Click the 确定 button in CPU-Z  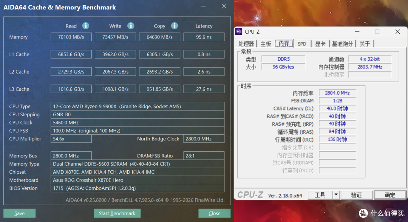tap(390, 195)
